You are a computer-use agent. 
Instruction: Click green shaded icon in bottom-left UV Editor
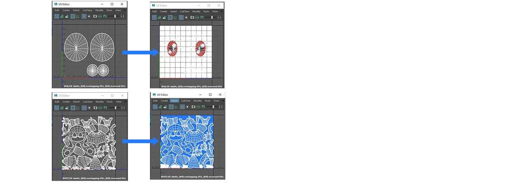[62, 108]
